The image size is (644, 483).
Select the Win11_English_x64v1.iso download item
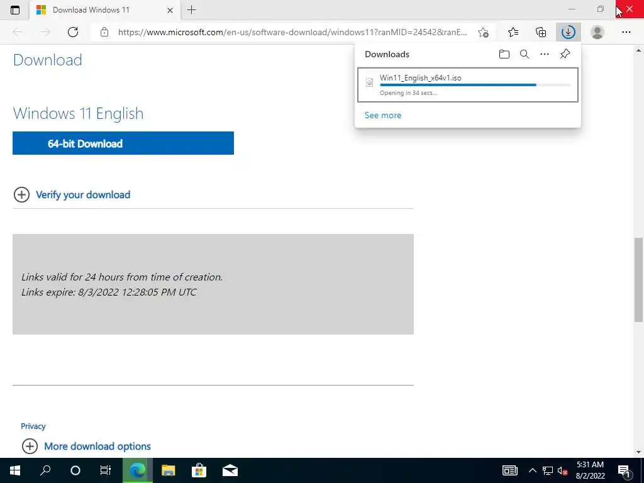click(468, 85)
